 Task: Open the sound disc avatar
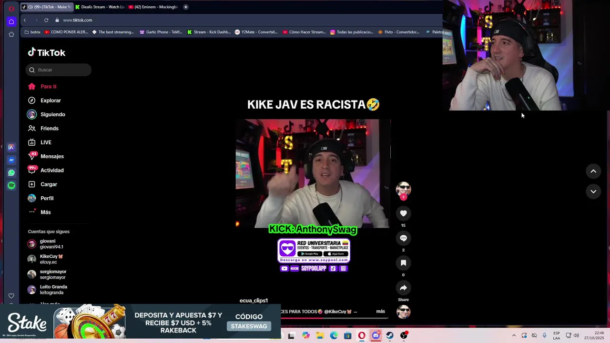point(403,312)
